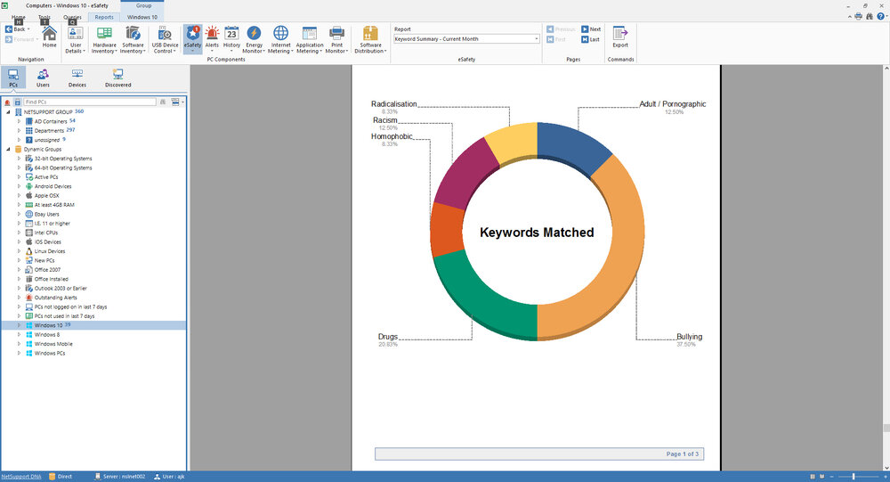The width and height of the screenshot is (890, 482).
Task: Open the blue Help question mark
Action: click(881, 17)
